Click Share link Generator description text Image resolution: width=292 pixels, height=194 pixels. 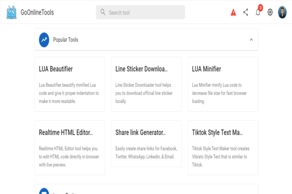tap(146, 152)
